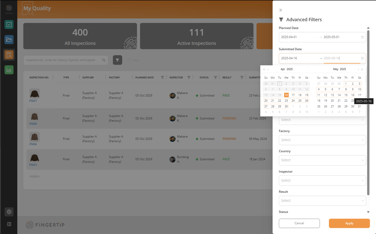Open inspection link PSI58
The image size is (376, 234).
point(33,124)
